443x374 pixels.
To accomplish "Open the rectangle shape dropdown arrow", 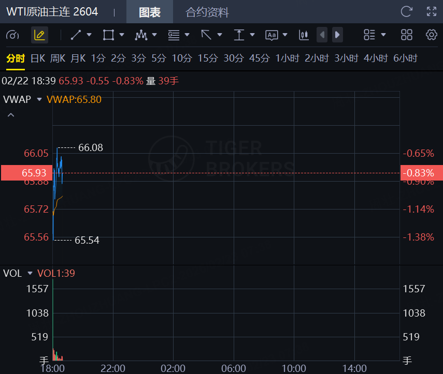I will click(x=122, y=35).
